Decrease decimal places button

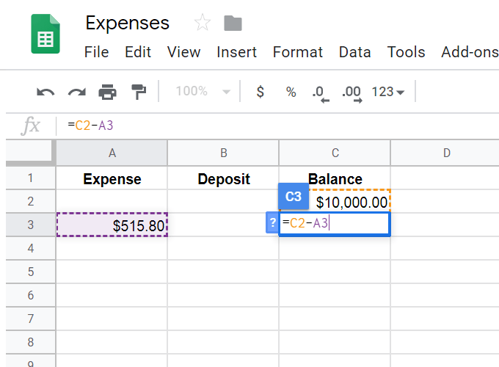(x=321, y=94)
